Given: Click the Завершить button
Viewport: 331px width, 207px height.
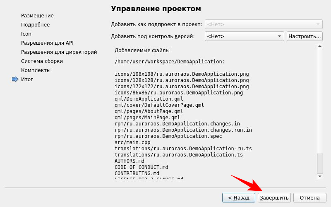Looking at the screenshot, I should coord(274,198).
